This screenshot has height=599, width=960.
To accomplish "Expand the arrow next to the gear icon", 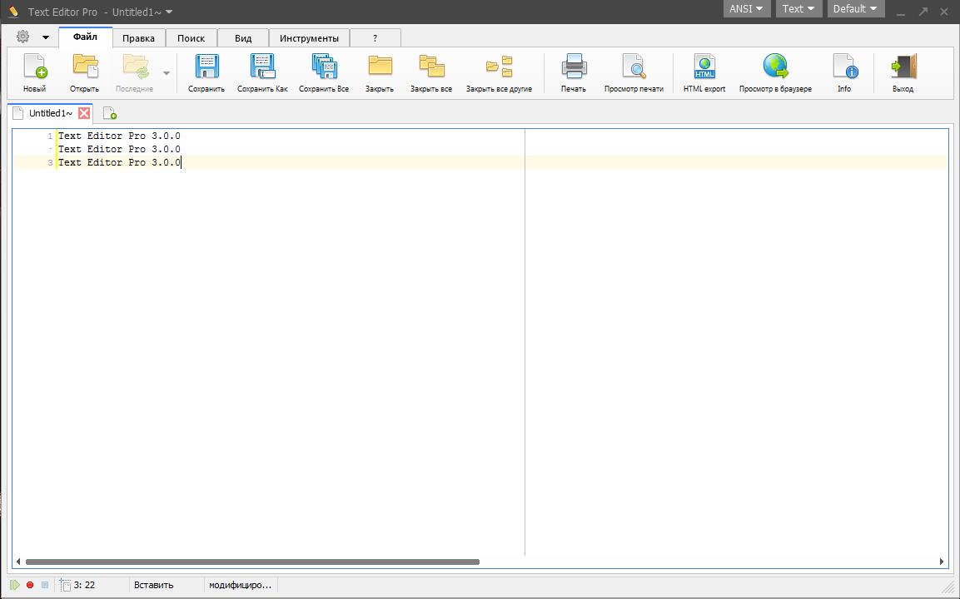I will coord(45,37).
